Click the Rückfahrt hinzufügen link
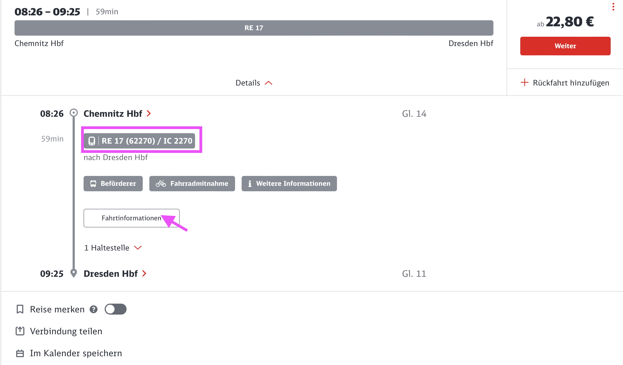Screen dimensions: 623x365 pos(571,83)
